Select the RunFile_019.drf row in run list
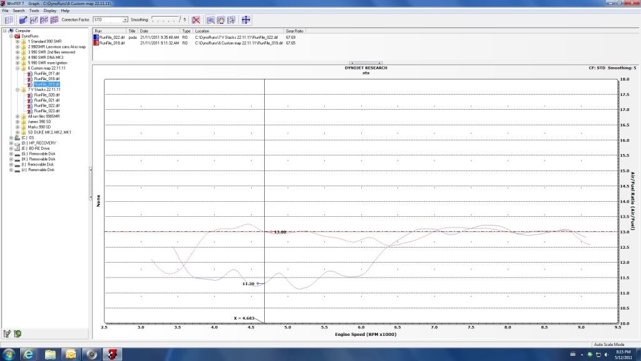The image size is (641, 361). click(113, 43)
